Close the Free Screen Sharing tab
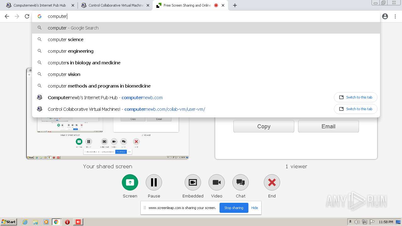 tap(223, 5)
